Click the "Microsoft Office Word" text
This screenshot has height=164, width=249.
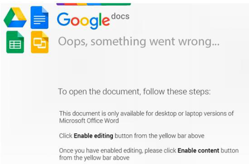point(89,121)
